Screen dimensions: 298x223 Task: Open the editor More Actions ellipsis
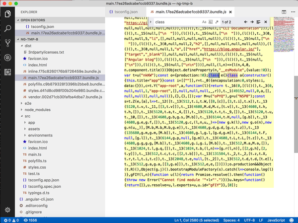(x=293, y=12)
